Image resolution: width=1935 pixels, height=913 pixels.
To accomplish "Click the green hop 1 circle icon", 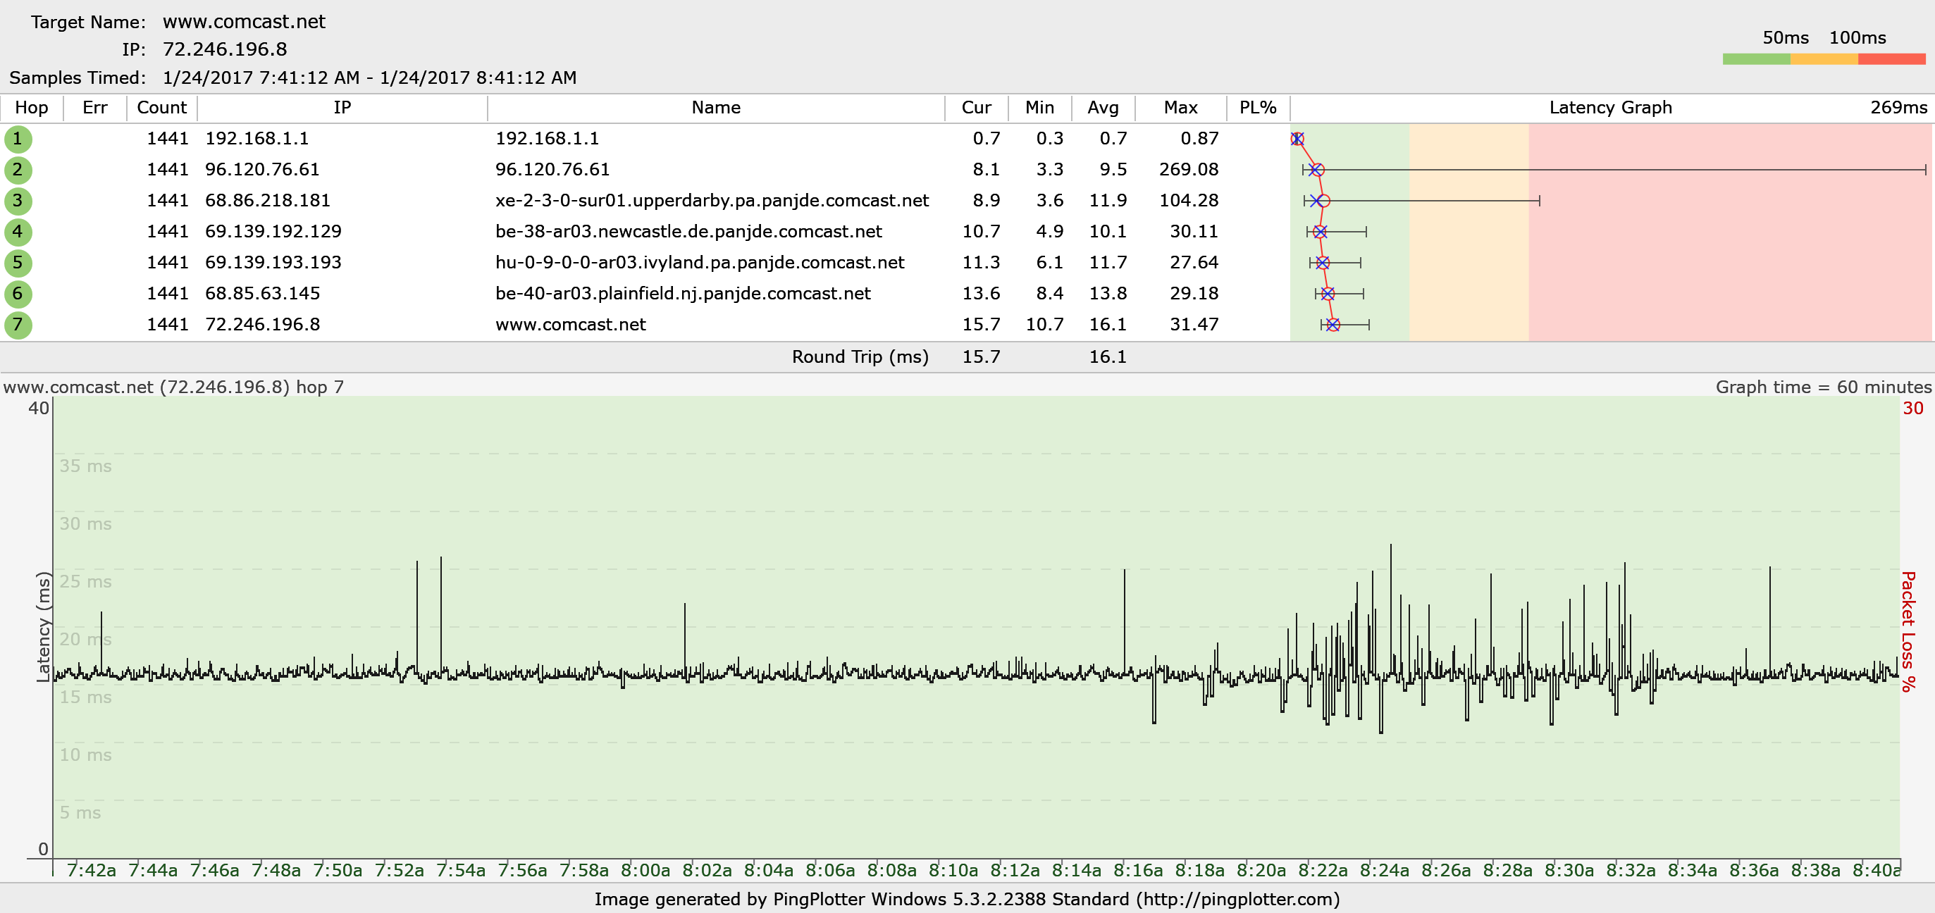I will tap(18, 139).
